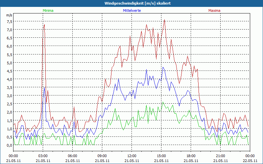
Task: Click the 12:00 time axis label
Action: (132, 156)
